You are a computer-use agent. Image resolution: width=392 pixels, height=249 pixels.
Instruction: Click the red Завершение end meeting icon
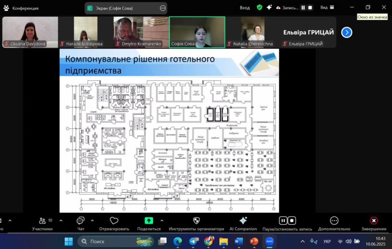(374, 221)
